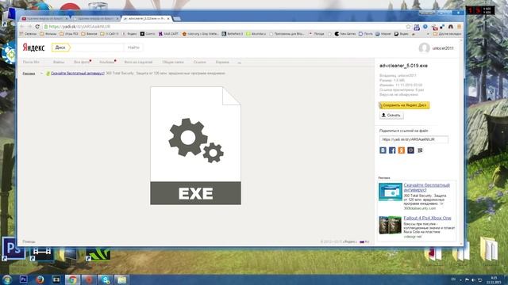508x285 pixels.
Task: Open Photoshop from the taskbar
Action: pyautogui.click(x=23, y=279)
